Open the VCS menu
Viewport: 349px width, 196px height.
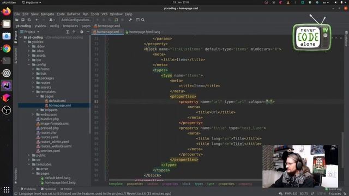point(104,14)
